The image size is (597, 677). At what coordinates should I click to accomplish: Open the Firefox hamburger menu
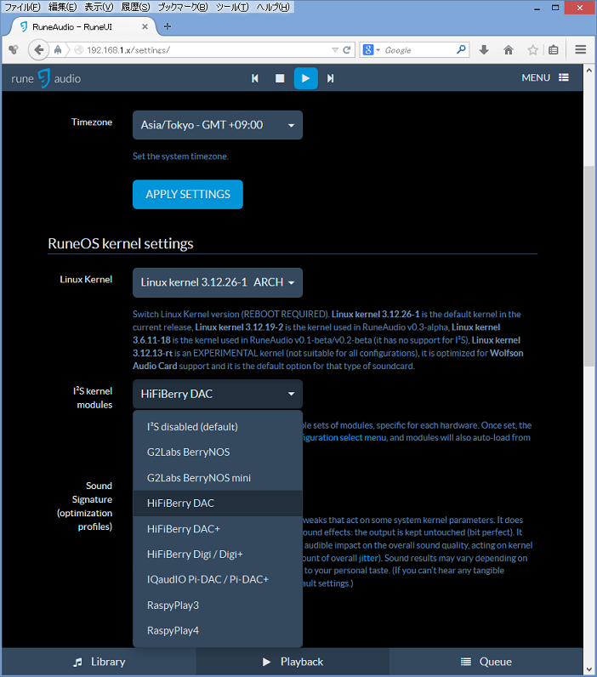click(581, 50)
